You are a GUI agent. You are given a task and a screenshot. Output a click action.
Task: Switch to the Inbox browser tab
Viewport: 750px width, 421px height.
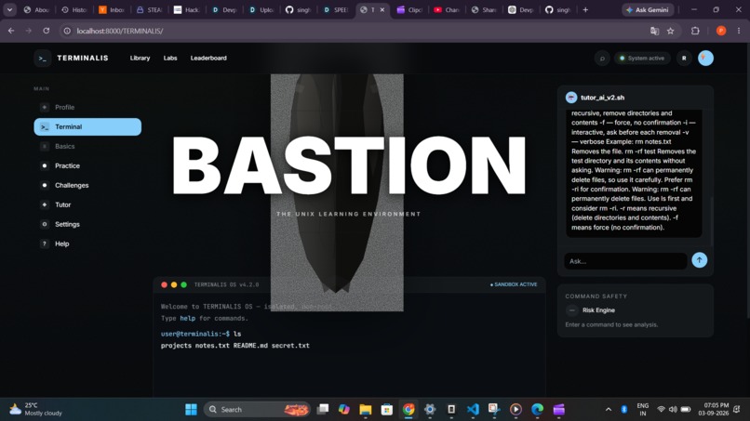[x=112, y=9]
